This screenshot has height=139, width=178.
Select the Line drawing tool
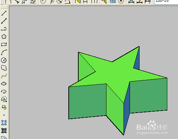(x=4, y=13)
